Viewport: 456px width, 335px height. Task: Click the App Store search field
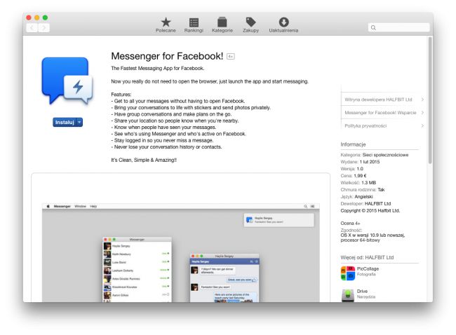(398, 27)
